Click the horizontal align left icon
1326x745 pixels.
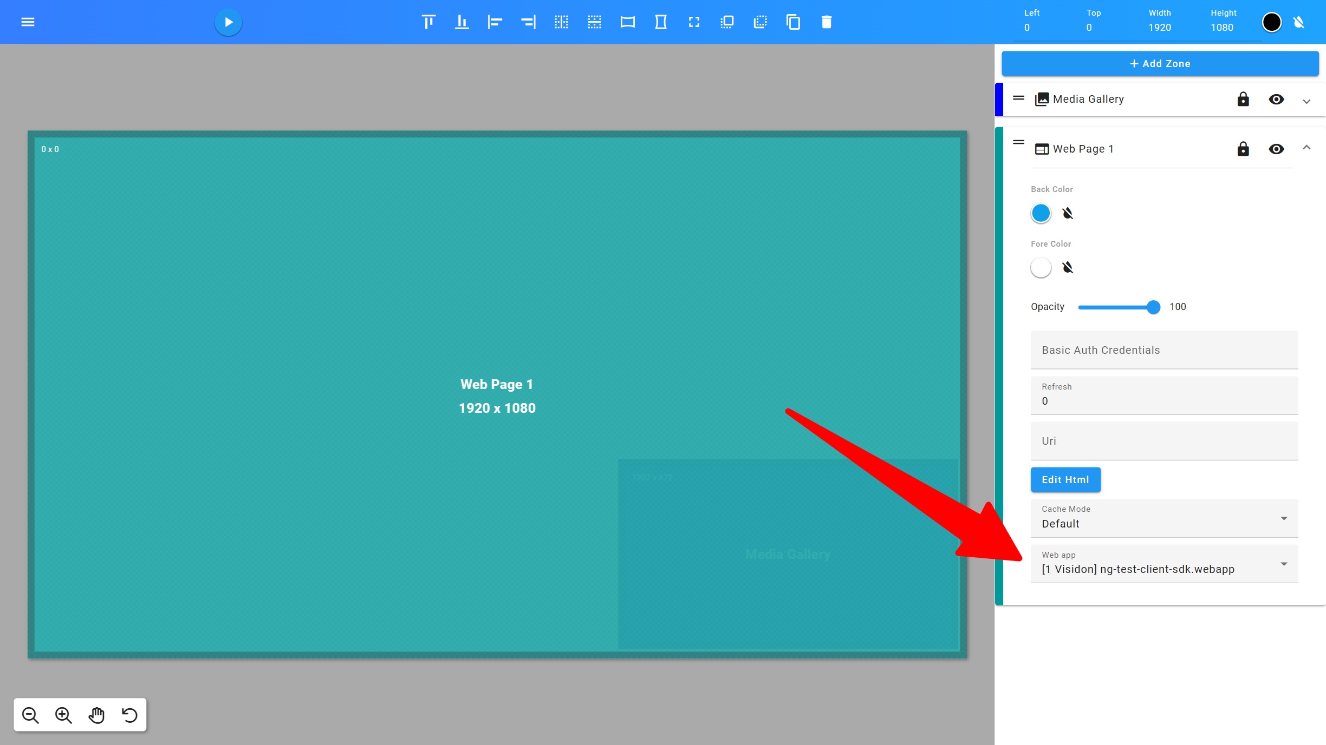(495, 22)
